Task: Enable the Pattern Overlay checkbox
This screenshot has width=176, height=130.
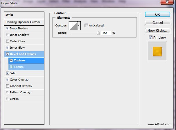Action: 8,92
